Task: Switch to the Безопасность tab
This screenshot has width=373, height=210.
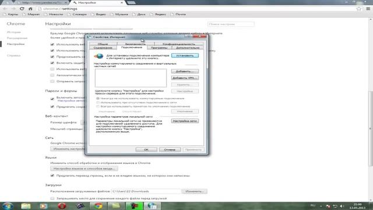Action: [x=135, y=44]
